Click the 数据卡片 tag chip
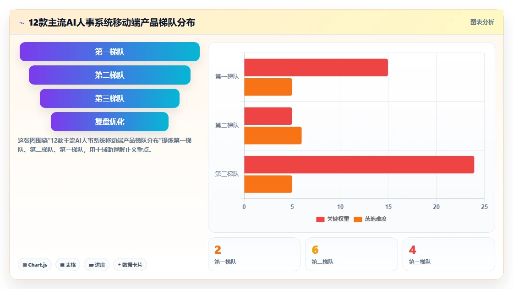This screenshot has height=289, width=513. (x=130, y=264)
